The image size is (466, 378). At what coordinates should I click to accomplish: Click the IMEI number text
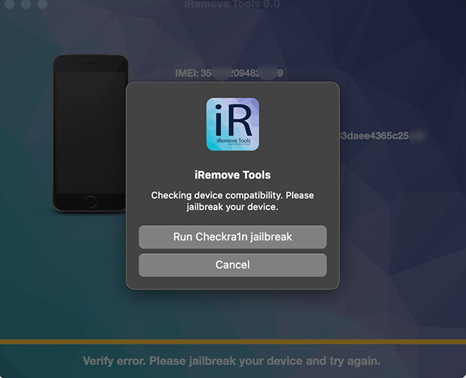pyautogui.click(x=228, y=73)
